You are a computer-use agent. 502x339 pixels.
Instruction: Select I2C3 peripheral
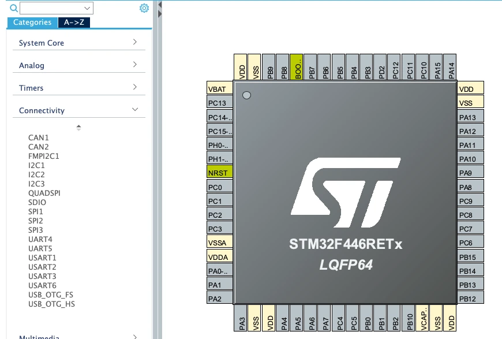(36, 184)
